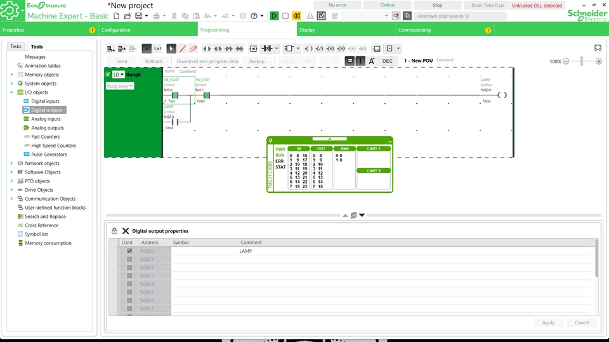The image size is (609, 342).
Task: Toggle full screen editor icon
Action: click(x=598, y=48)
